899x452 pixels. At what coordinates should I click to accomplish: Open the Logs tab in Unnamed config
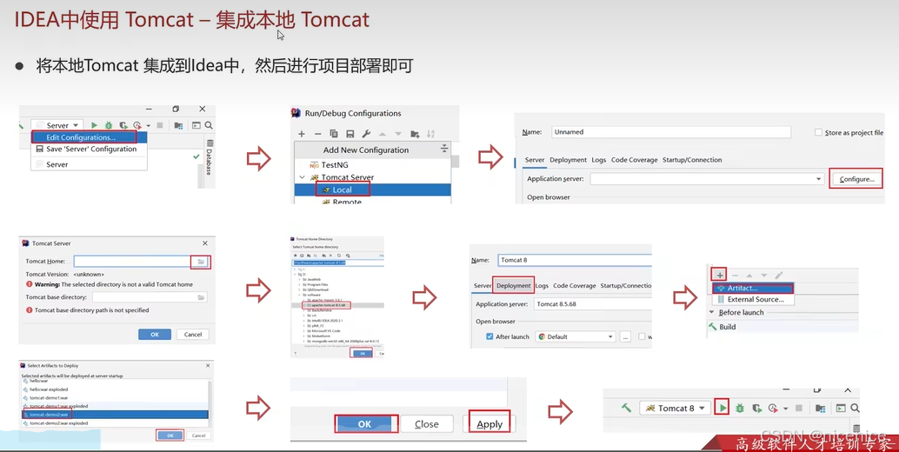pyautogui.click(x=598, y=160)
